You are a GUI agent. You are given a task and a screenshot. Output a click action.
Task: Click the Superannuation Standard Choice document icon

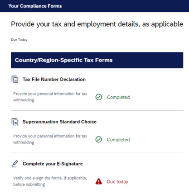pyautogui.click(x=15, y=122)
